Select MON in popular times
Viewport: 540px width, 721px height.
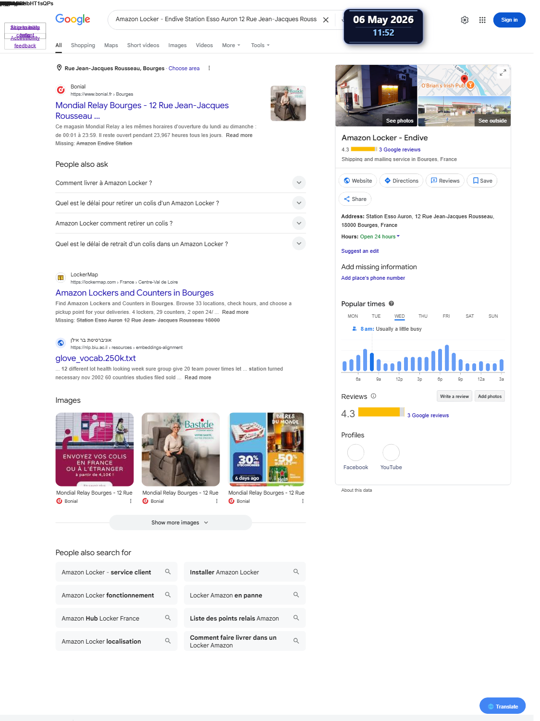click(x=353, y=316)
